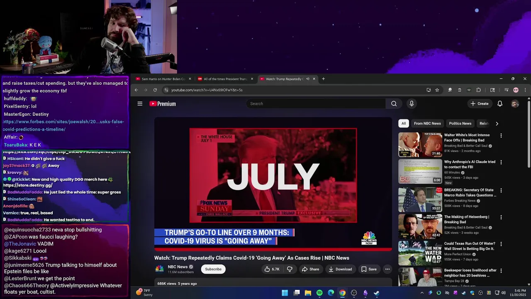
Task: Open options for Marco Rubio video
Action: tap(501, 191)
